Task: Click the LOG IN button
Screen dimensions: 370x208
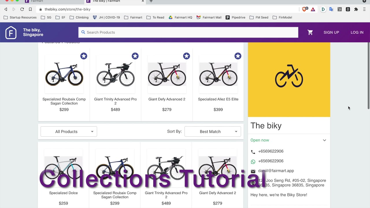Action: pos(357,32)
